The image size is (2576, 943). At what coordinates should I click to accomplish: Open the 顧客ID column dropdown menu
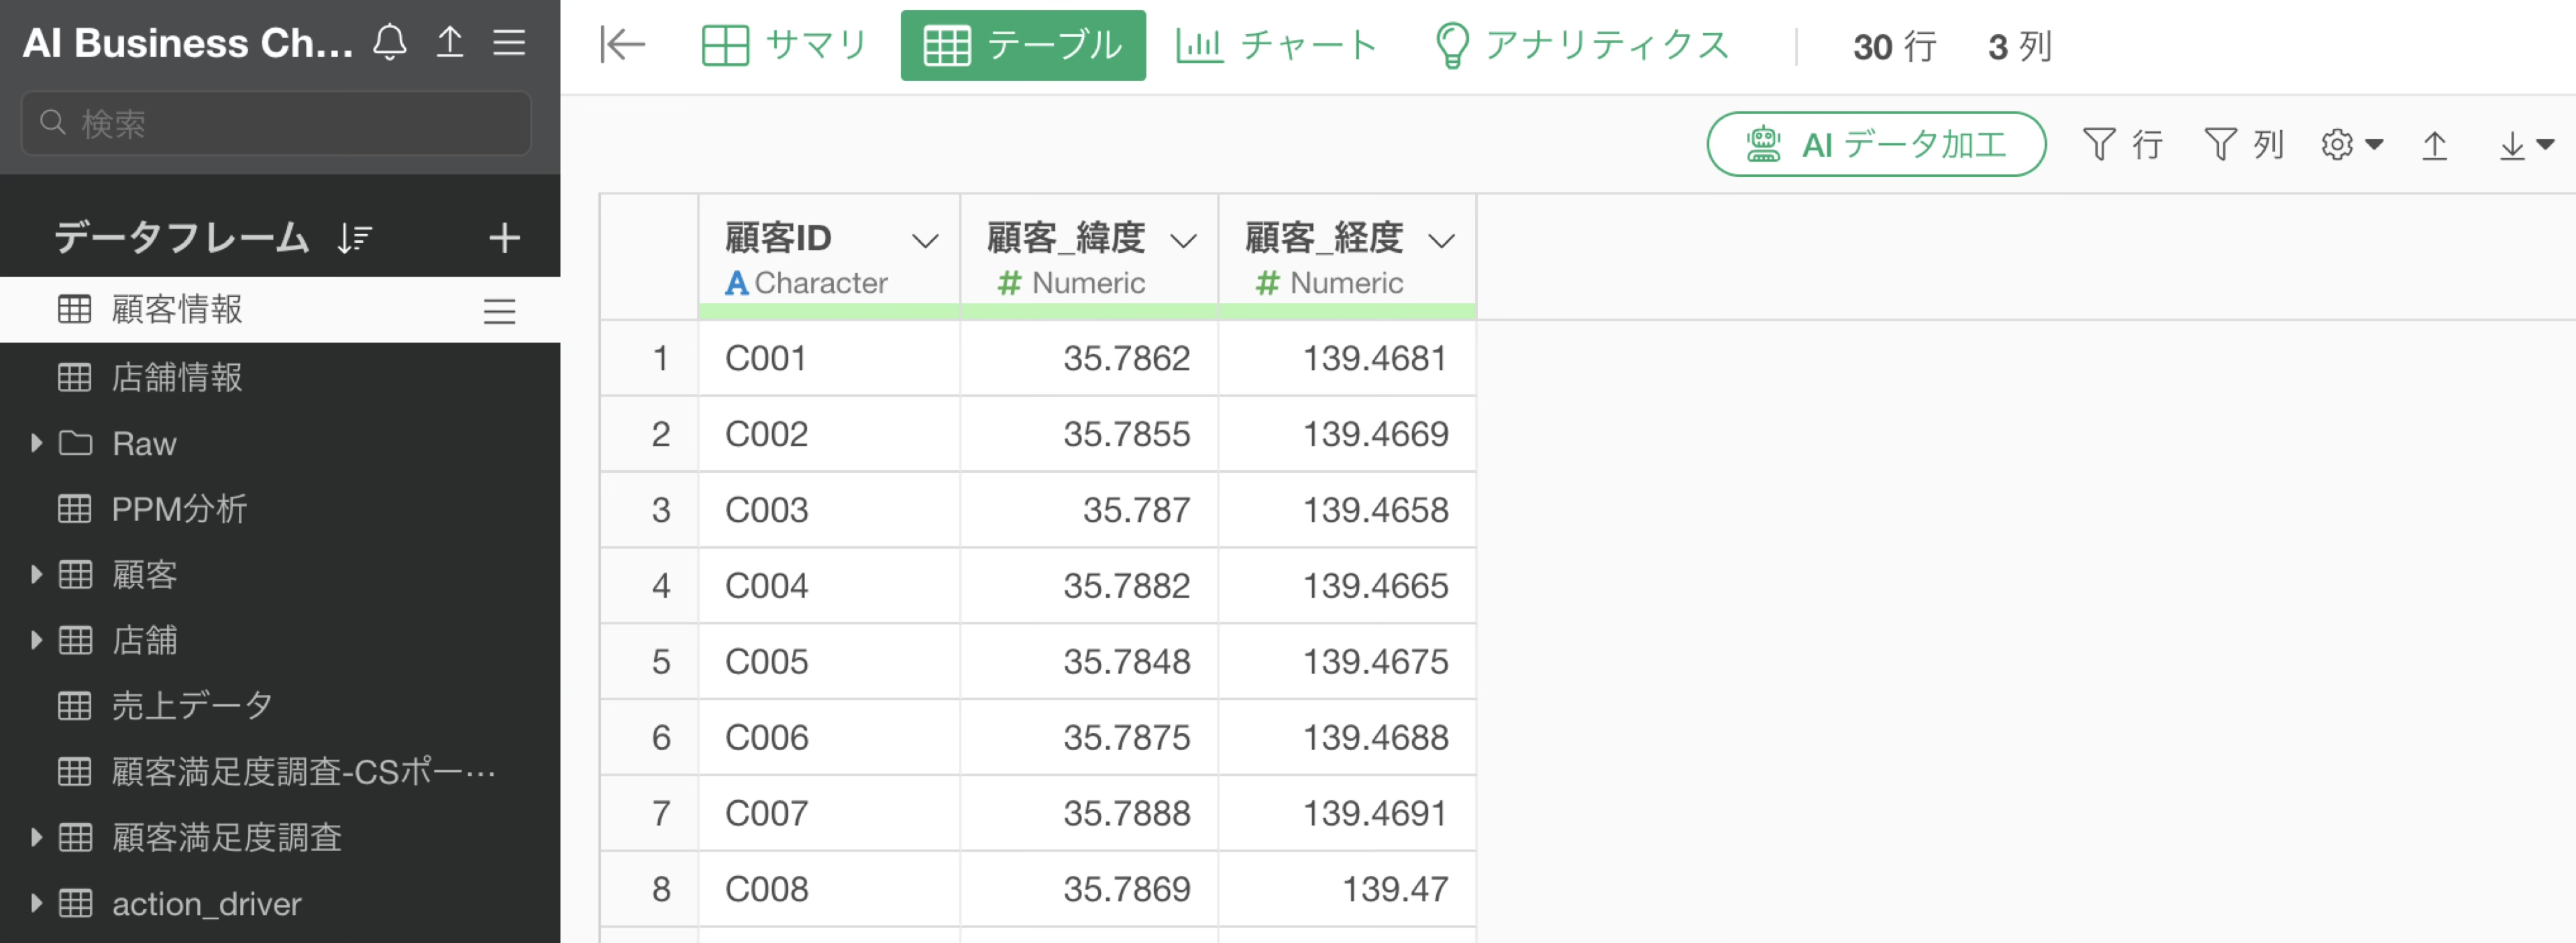[925, 241]
